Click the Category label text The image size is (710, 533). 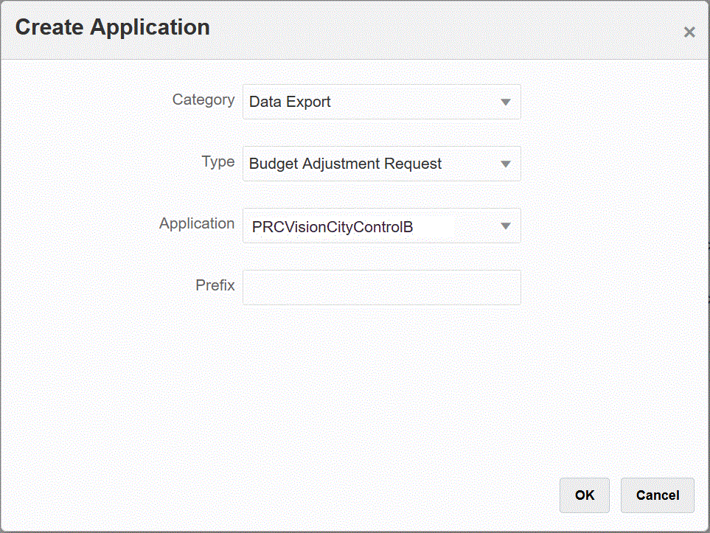click(x=203, y=100)
